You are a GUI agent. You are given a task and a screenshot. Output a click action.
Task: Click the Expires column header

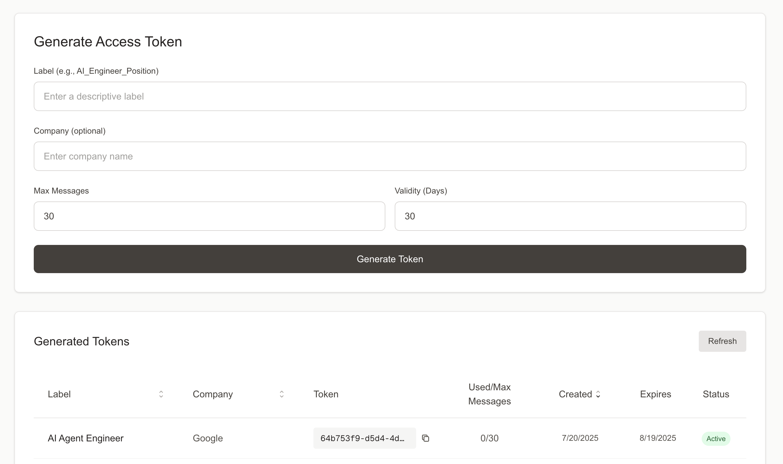point(655,394)
